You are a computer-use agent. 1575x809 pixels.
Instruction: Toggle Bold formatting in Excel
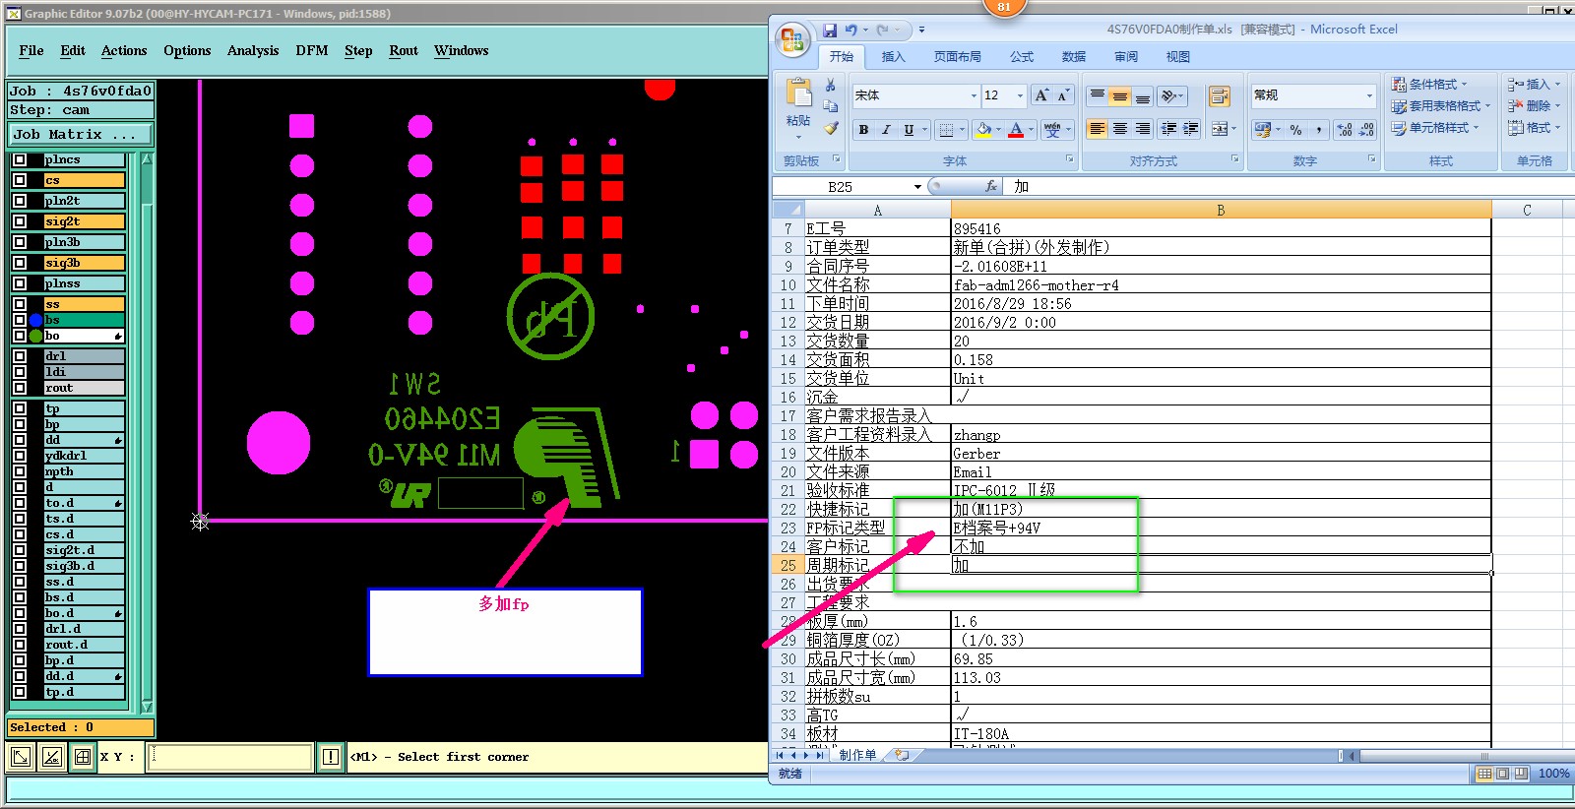(x=863, y=129)
